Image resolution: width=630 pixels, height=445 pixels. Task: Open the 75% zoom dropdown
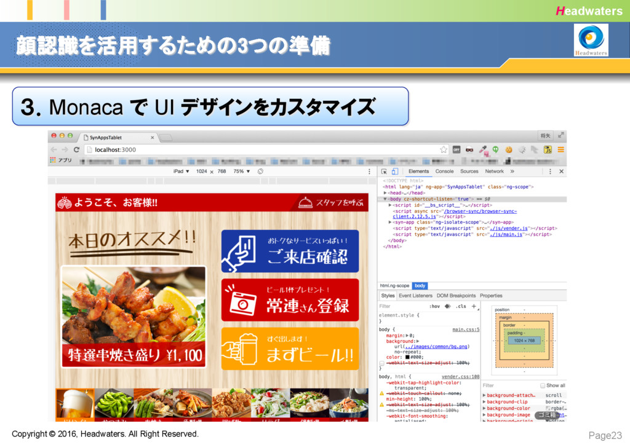(x=242, y=171)
